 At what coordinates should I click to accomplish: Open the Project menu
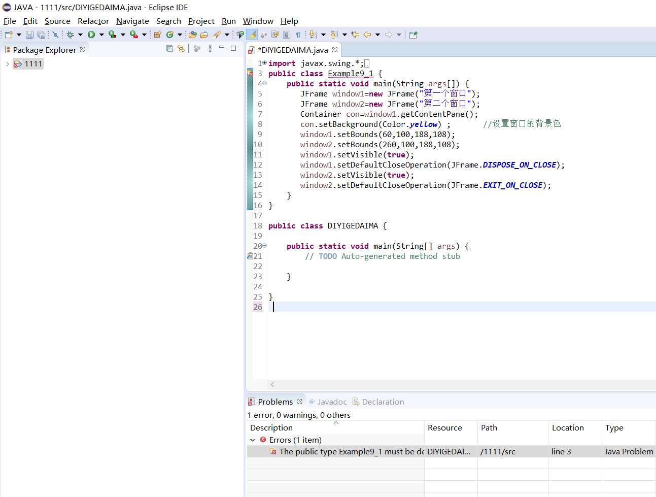coord(201,21)
